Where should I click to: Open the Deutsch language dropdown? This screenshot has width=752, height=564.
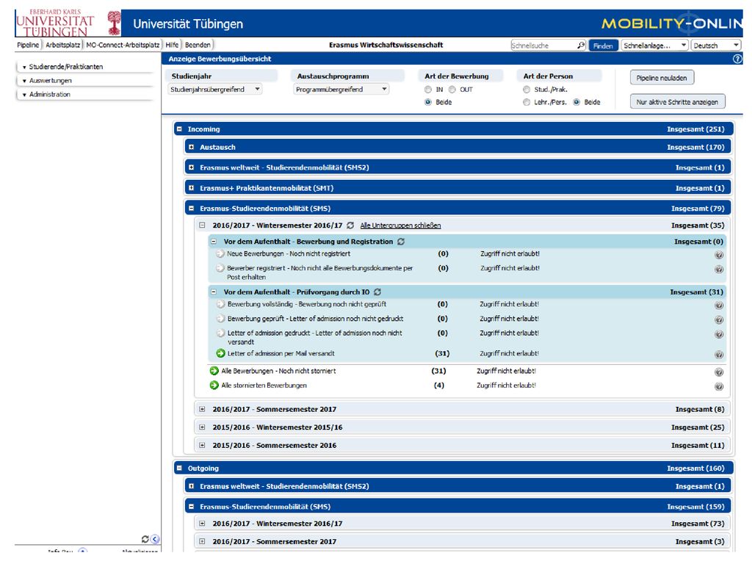(716, 46)
